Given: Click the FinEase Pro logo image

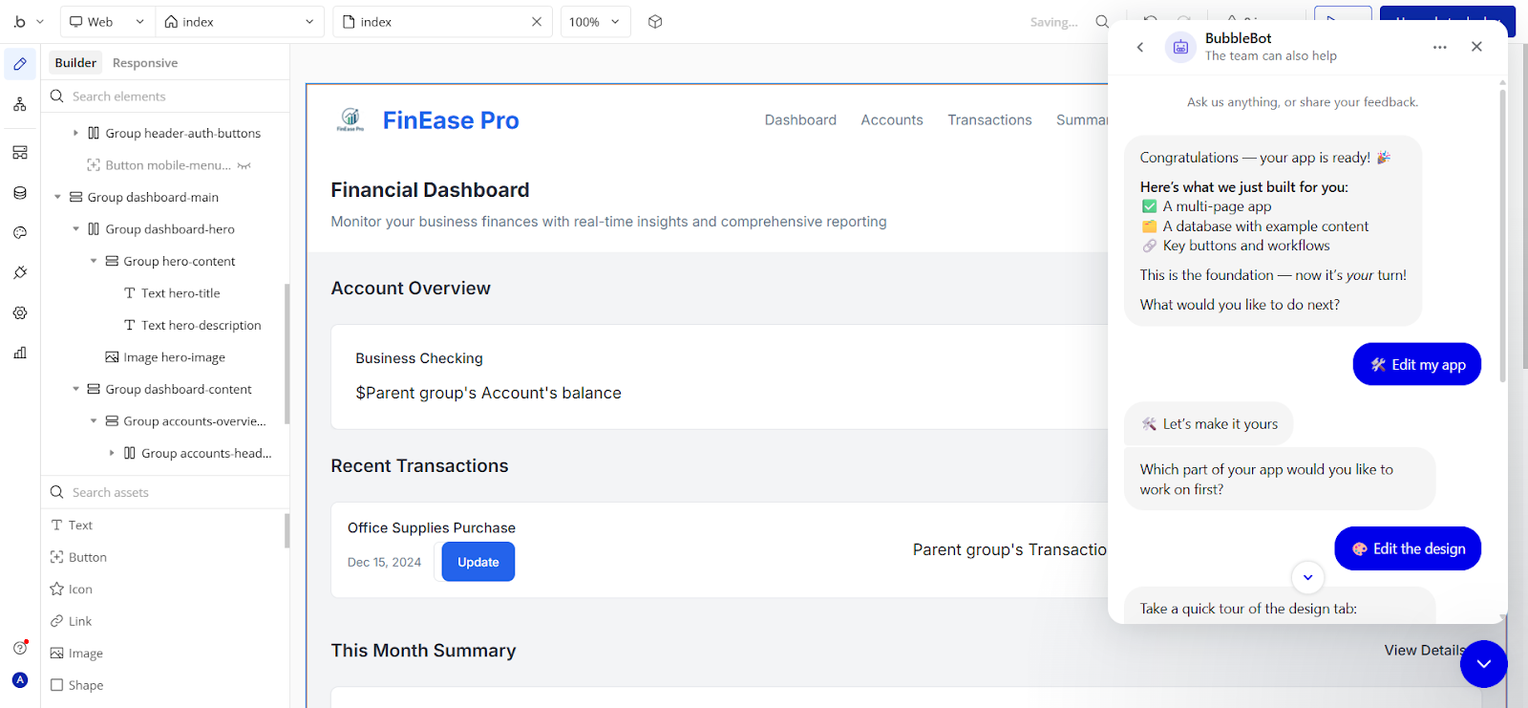Looking at the screenshot, I should [x=350, y=119].
